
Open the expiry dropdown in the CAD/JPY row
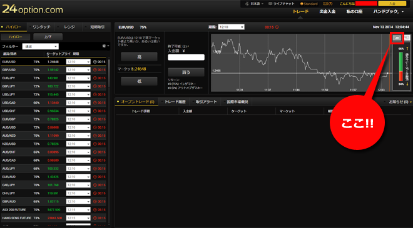click(x=78, y=185)
